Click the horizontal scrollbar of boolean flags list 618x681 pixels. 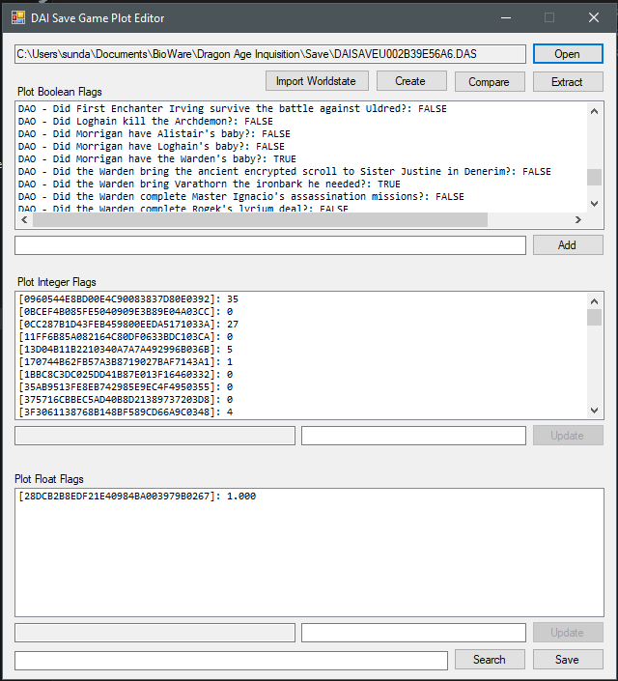[x=261, y=219]
